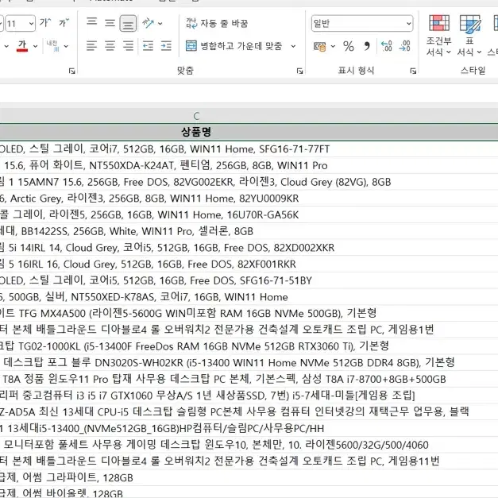Open 조건부 서식 conditional formatting
The width and height of the screenshot is (498, 498).
(439, 35)
